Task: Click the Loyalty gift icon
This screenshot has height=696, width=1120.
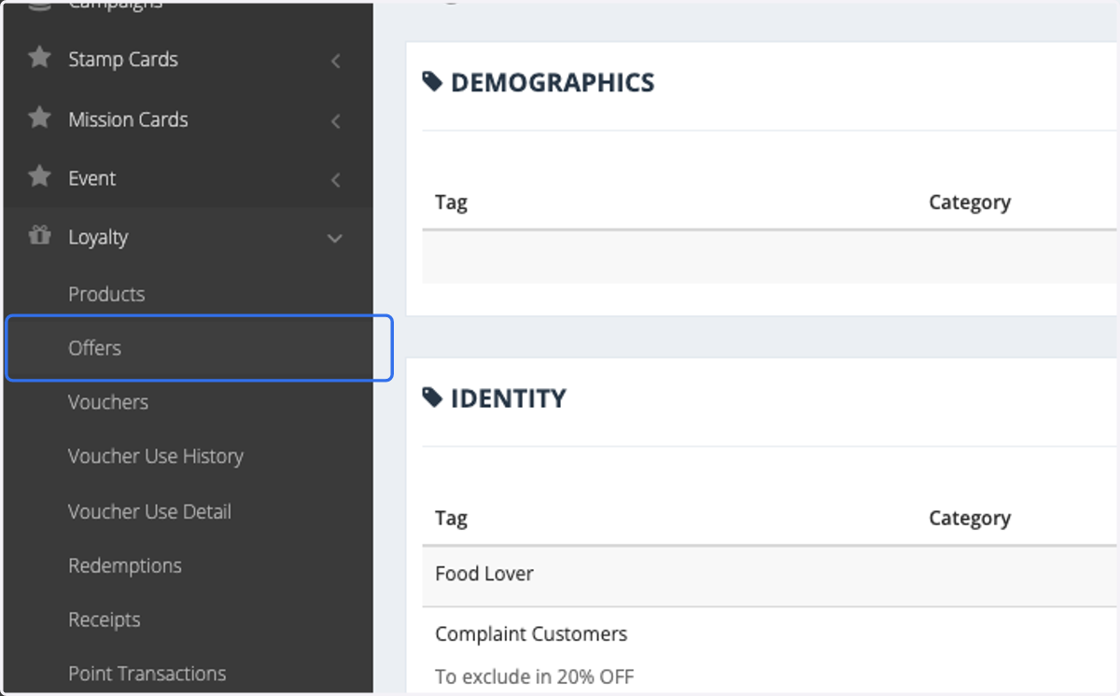Action: coord(39,236)
